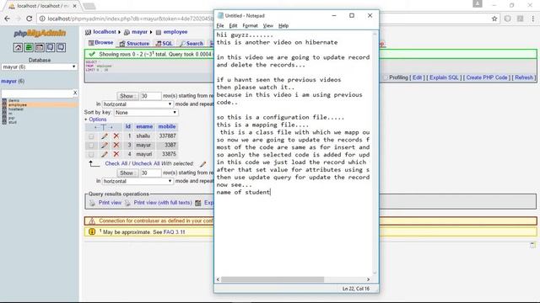540x303 pixels.
Task: Click table filter input in sidebar
Action: pos(36,93)
